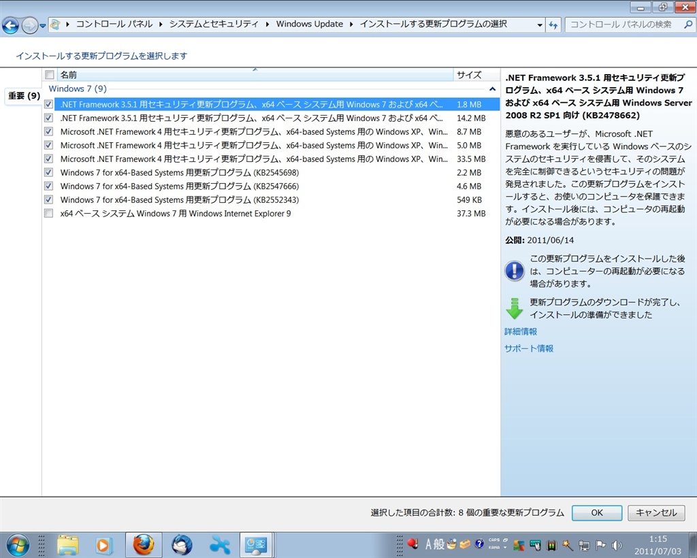Image resolution: width=697 pixels, height=558 pixels.
Task: Open the address bar history dropdown
Action: click(x=540, y=25)
